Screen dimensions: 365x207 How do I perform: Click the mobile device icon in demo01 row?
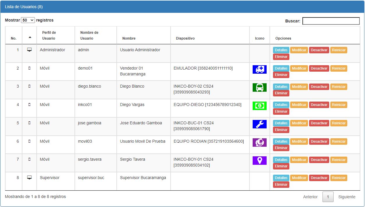click(x=29, y=68)
